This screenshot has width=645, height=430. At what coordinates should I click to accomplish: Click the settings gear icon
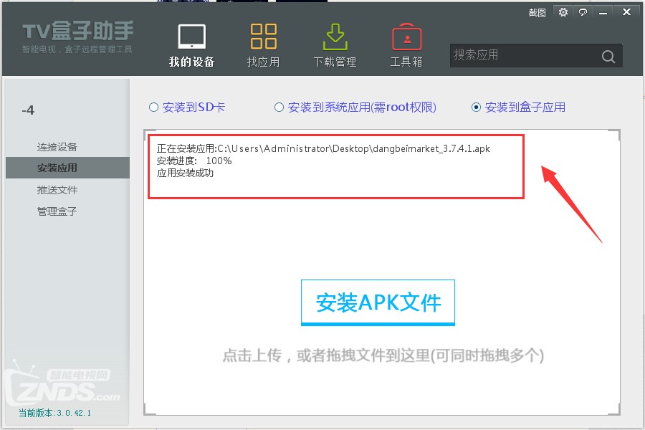(563, 11)
